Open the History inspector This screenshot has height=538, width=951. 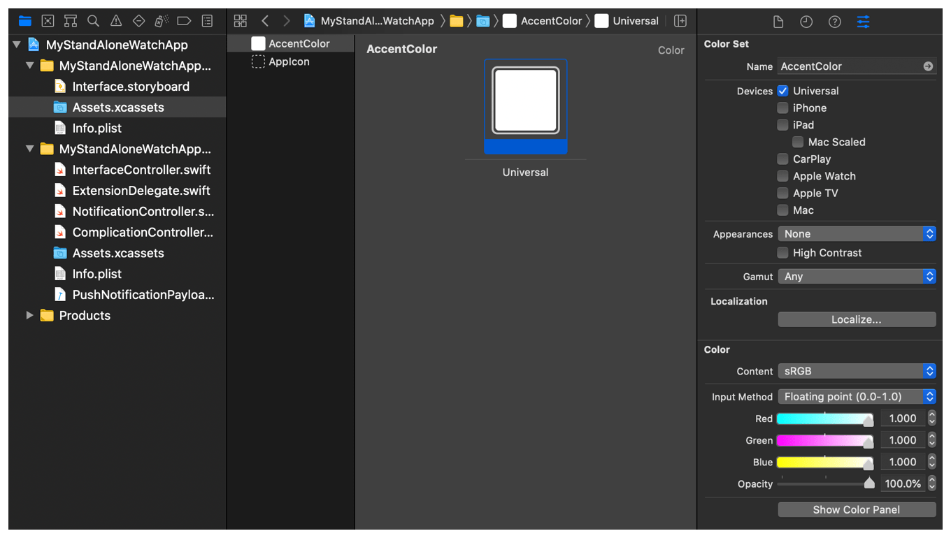(x=806, y=22)
